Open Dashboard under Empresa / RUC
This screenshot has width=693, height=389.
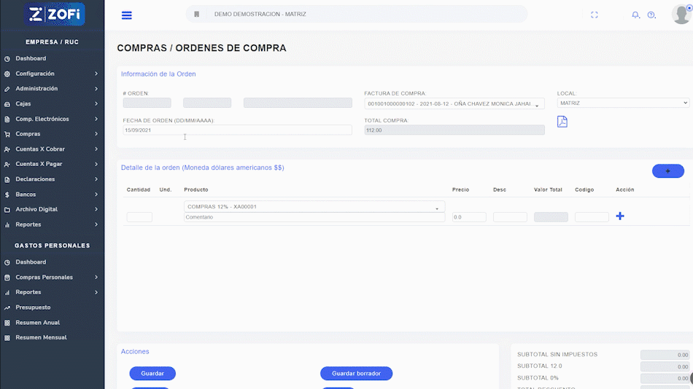tap(31, 58)
